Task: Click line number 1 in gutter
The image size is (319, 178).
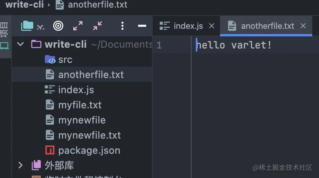Action: click(159, 45)
